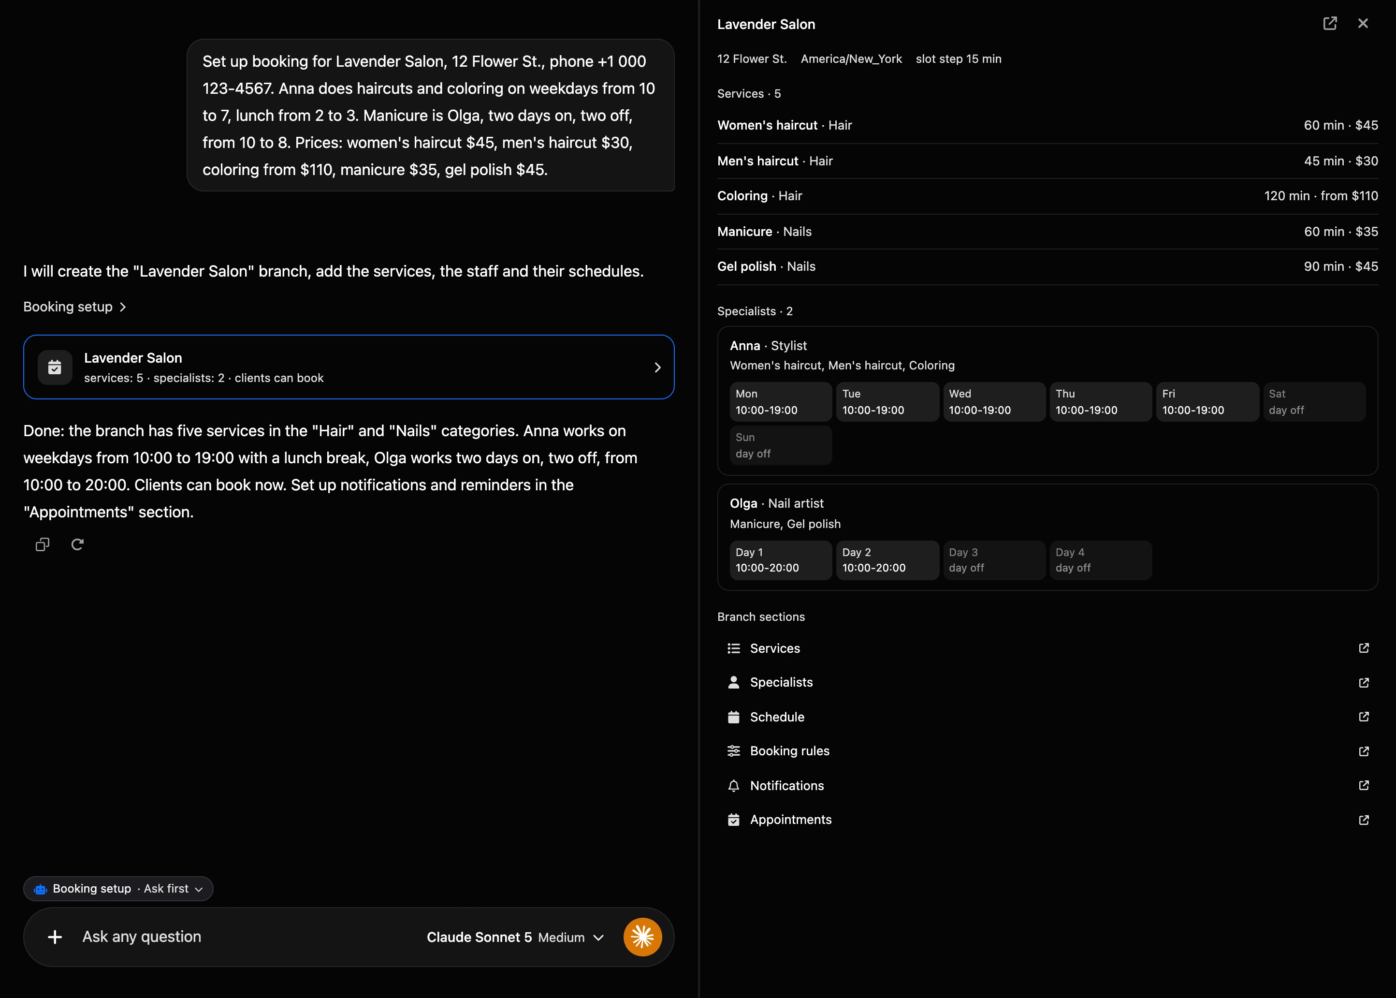Expand the Booking setup step
Viewport: 1396px width, 998px height.
[x=74, y=307]
